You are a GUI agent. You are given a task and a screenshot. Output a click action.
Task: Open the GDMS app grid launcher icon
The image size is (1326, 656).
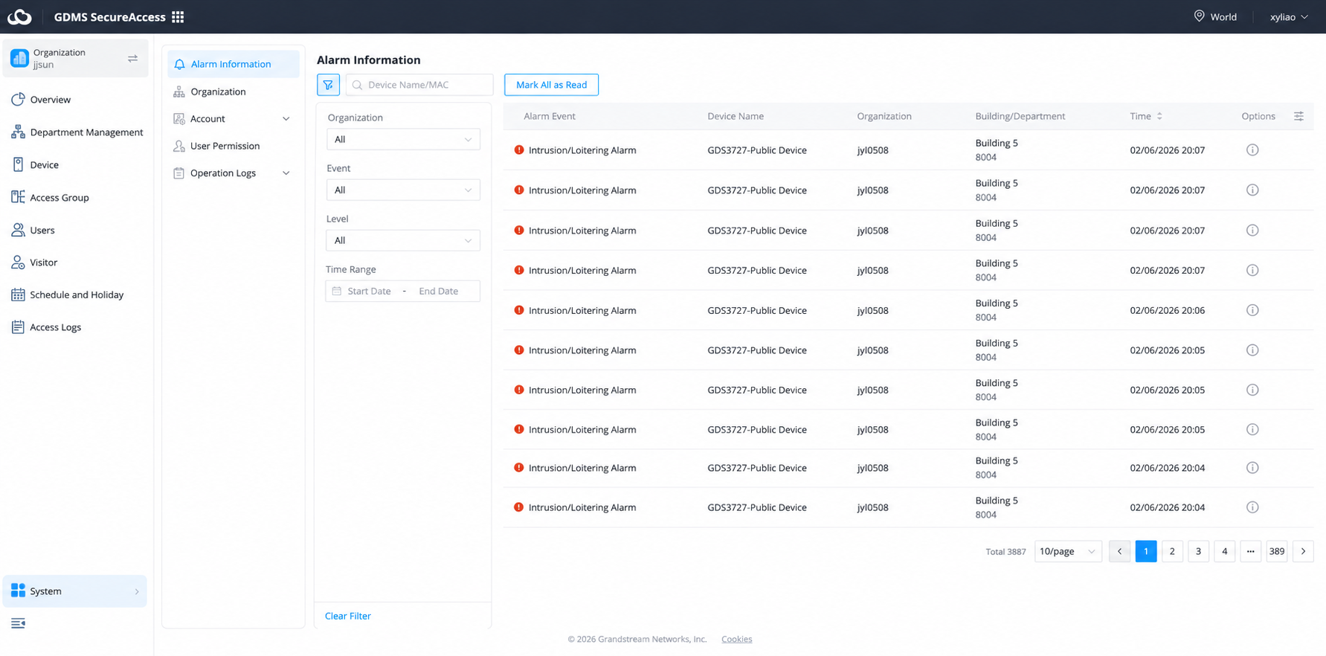coord(178,16)
